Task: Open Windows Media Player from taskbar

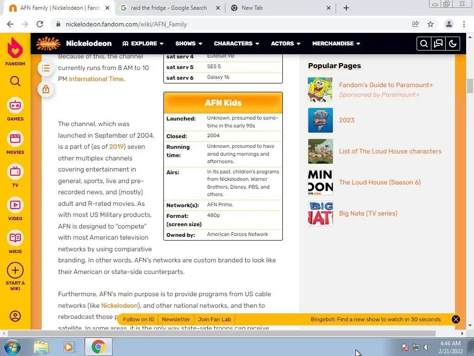Action: [x=69, y=347]
